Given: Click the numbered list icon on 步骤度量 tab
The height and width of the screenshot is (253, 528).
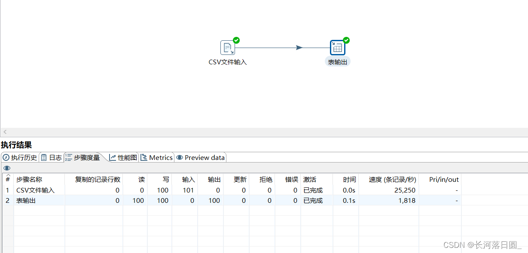Looking at the screenshot, I should pos(68,157).
